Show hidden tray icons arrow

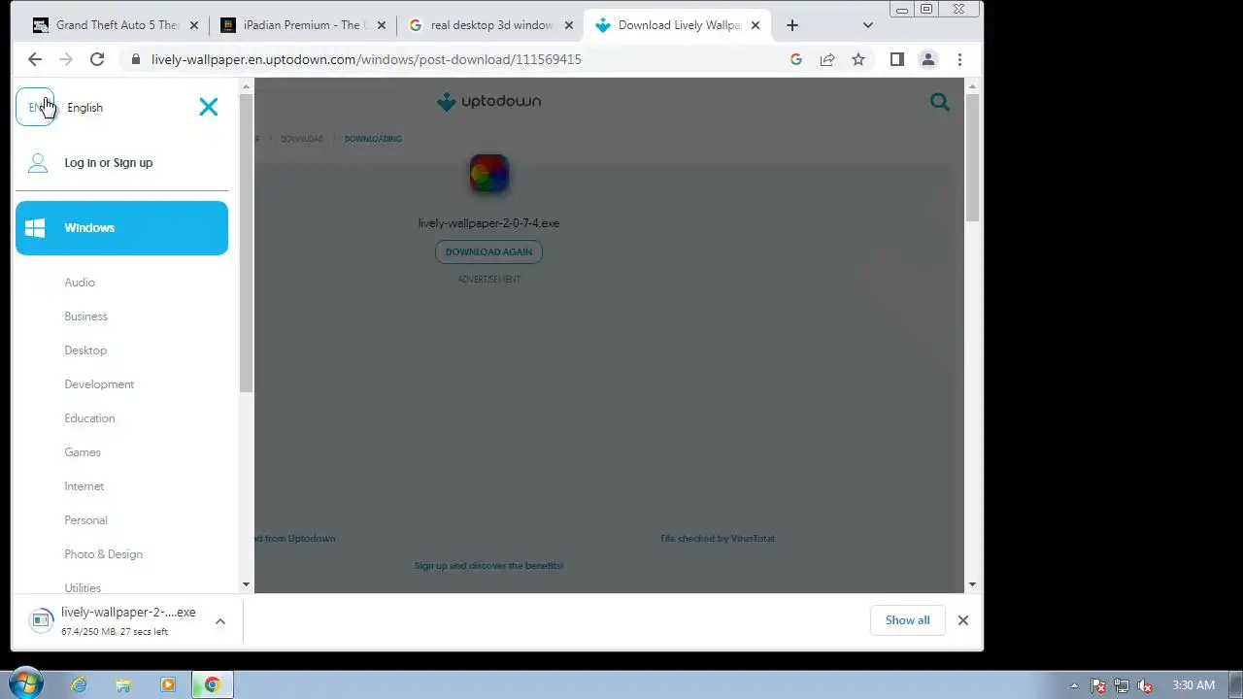click(1074, 685)
